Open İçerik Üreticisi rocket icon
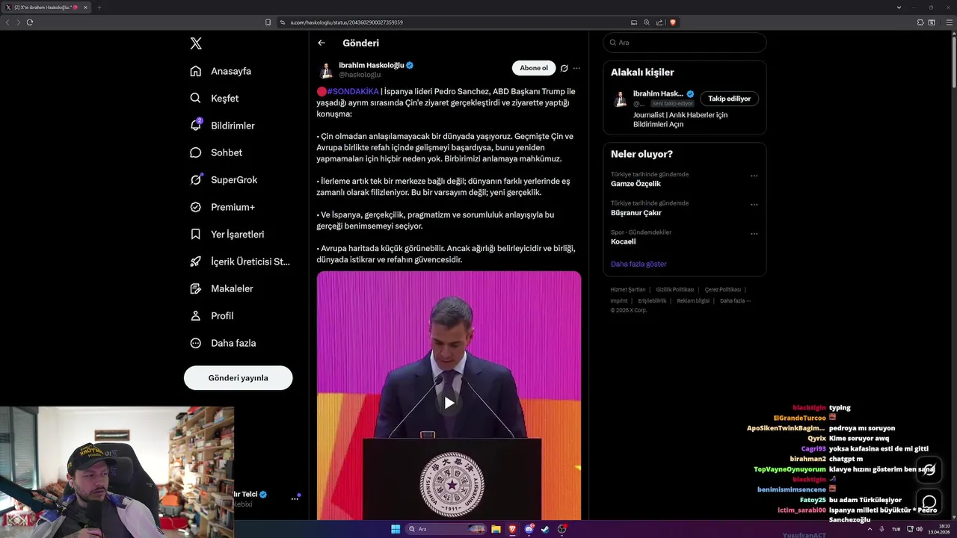 click(196, 262)
